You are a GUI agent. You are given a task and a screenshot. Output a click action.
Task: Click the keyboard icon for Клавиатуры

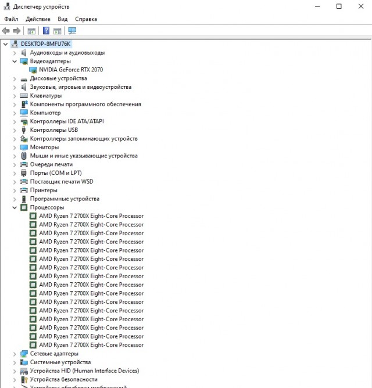coord(24,95)
